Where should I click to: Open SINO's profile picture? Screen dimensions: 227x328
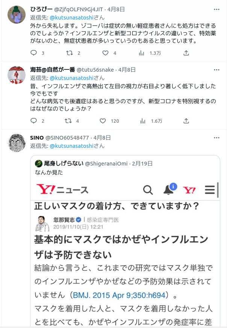pyautogui.click(x=17, y=143)
